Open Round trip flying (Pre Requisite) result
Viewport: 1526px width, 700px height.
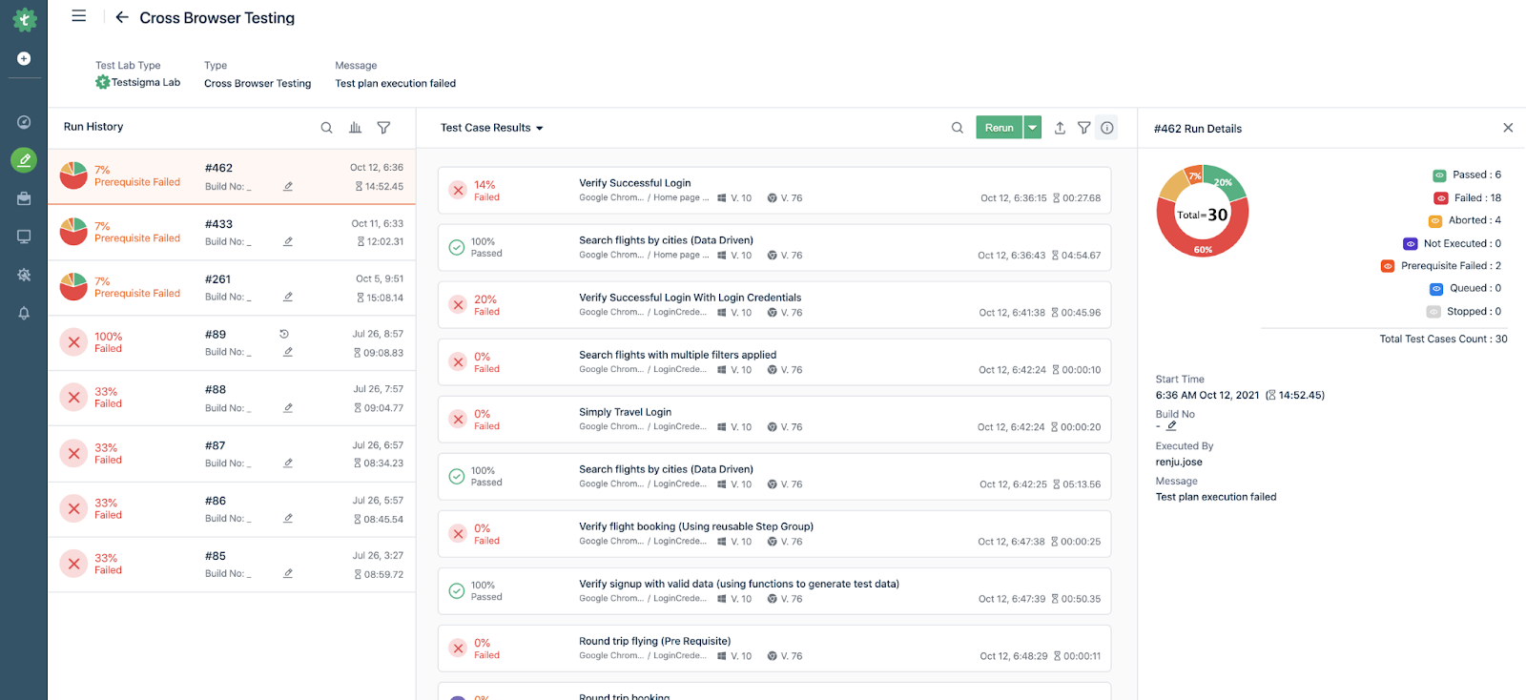[774, 648]
